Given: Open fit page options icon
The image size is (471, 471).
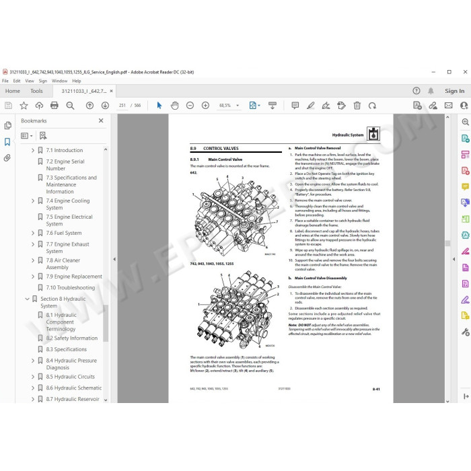Looking at the screenshot, I should pyautogui.click(x=254, y=106).
